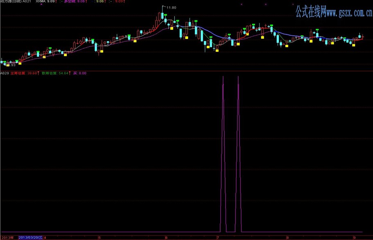Viewport: 373px width, 240px height.
Task: Jump to month 9 on the time axis
Action: pyautogui.click(x=354, y=238)
